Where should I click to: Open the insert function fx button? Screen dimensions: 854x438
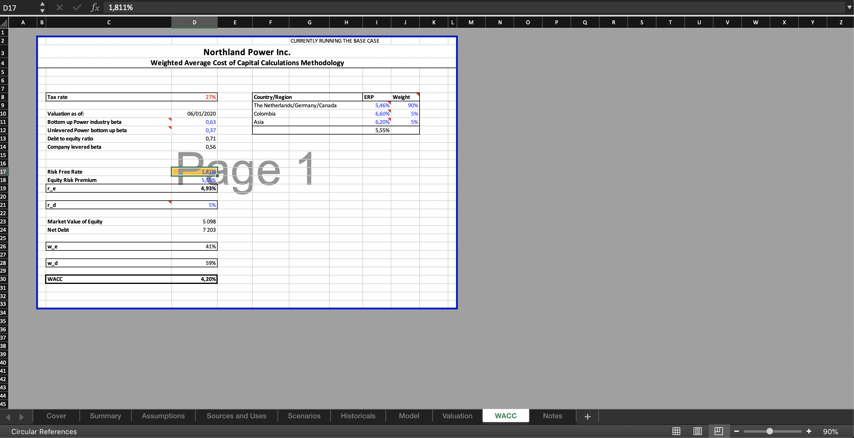pyautogui.click(x=95, y=7)
